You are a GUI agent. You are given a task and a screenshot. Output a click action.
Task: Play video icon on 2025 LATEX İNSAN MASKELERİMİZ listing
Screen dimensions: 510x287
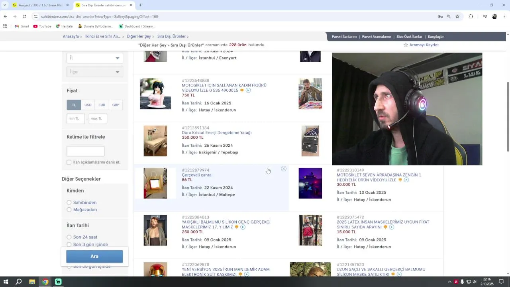click(392, 227)
